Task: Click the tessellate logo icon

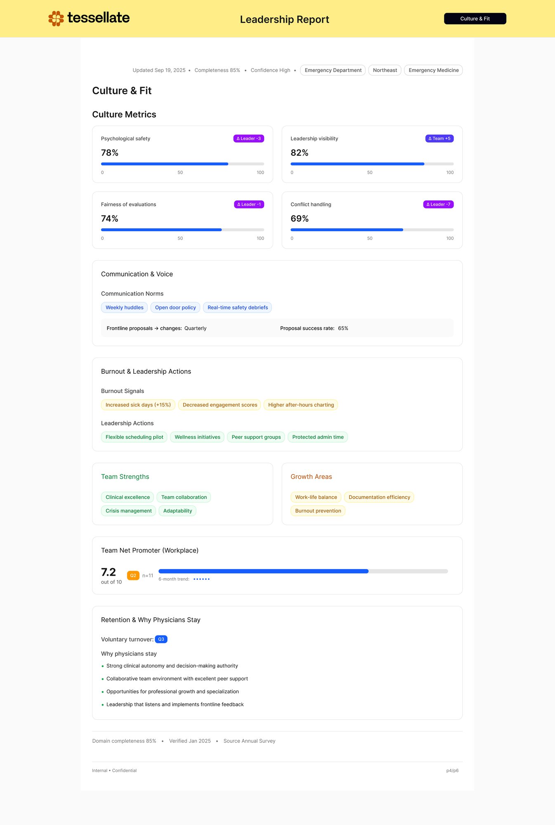Action: click(56, 19)
